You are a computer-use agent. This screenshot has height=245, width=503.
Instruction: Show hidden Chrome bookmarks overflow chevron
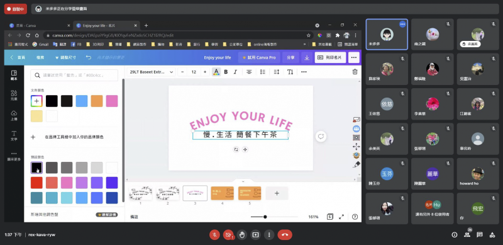point(304,44)
